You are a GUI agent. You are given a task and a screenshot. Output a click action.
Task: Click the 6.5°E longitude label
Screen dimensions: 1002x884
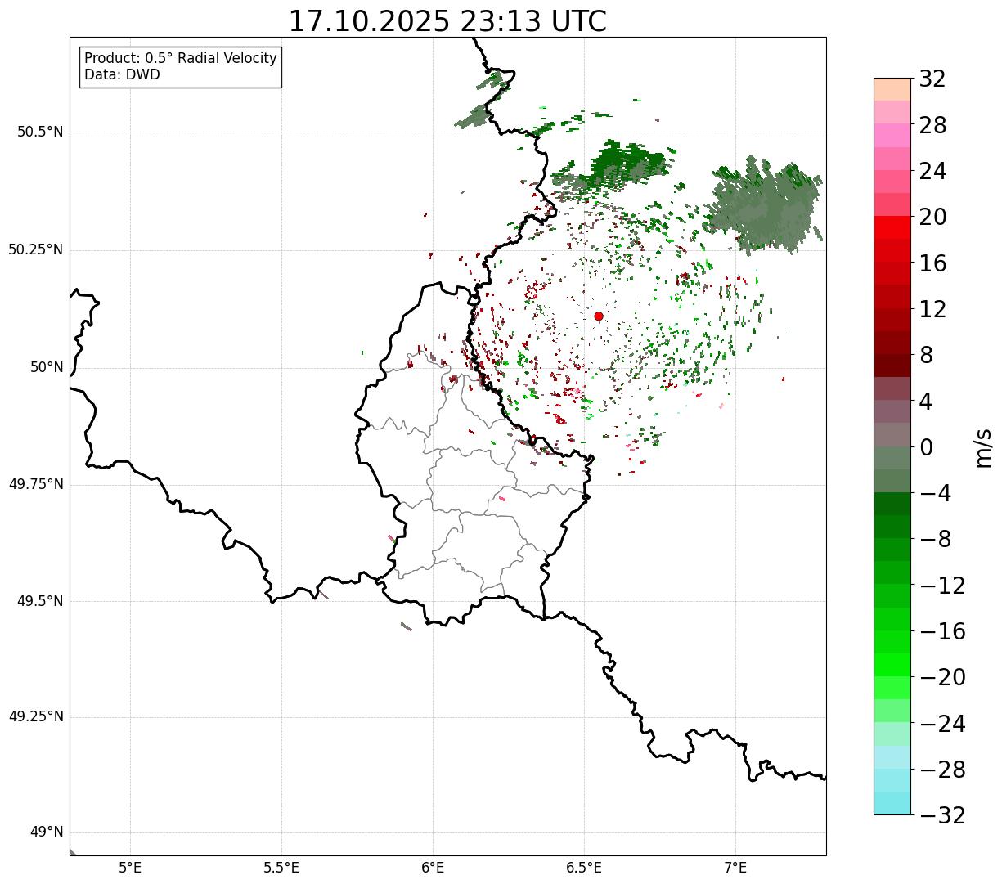click(584, 868)
